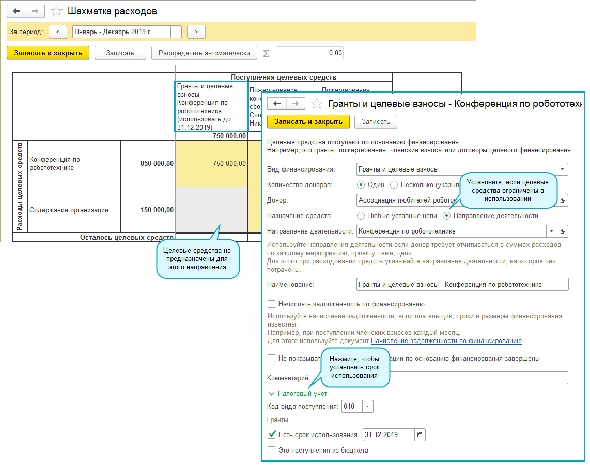Click Осталось целевых средств row label
The height and width of the screenshot is (466, 590).
(x=127, y=238)
